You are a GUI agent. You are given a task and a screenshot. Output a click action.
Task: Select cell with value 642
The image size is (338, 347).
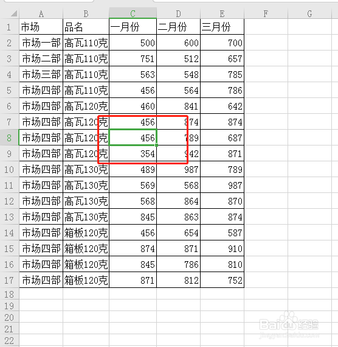pos(222,106)
